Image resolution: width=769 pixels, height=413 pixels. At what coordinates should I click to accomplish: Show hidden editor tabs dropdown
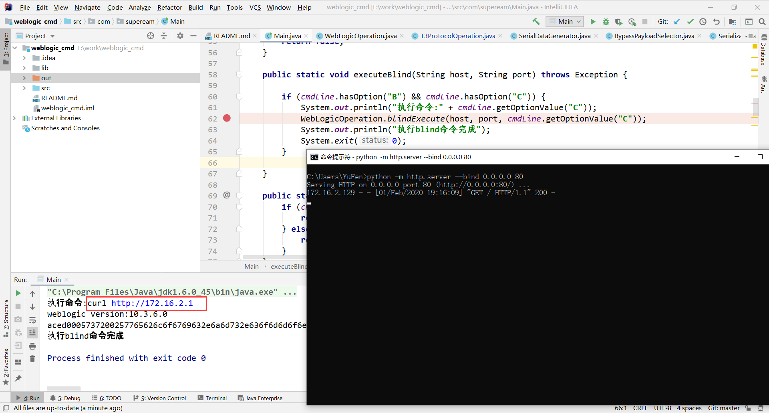(750, 36)
